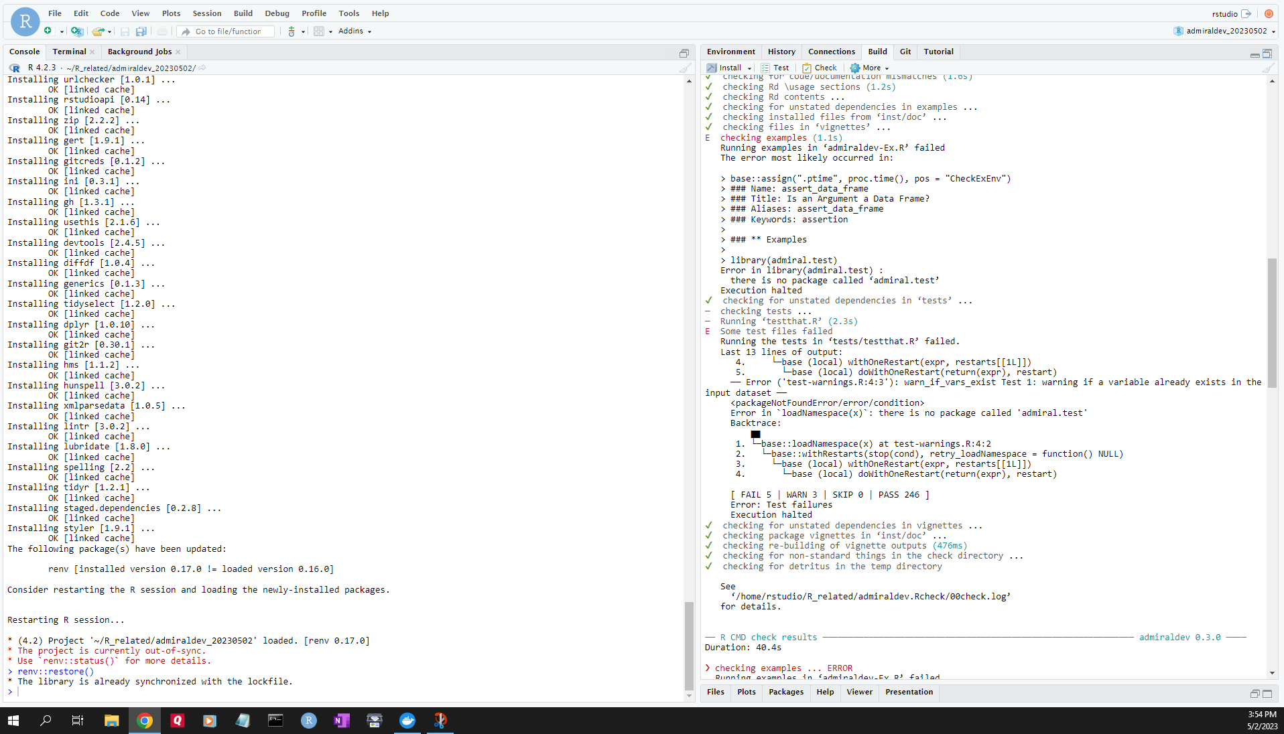
Task: Switch to the Background Jobs tab
Action: point(139,52)
